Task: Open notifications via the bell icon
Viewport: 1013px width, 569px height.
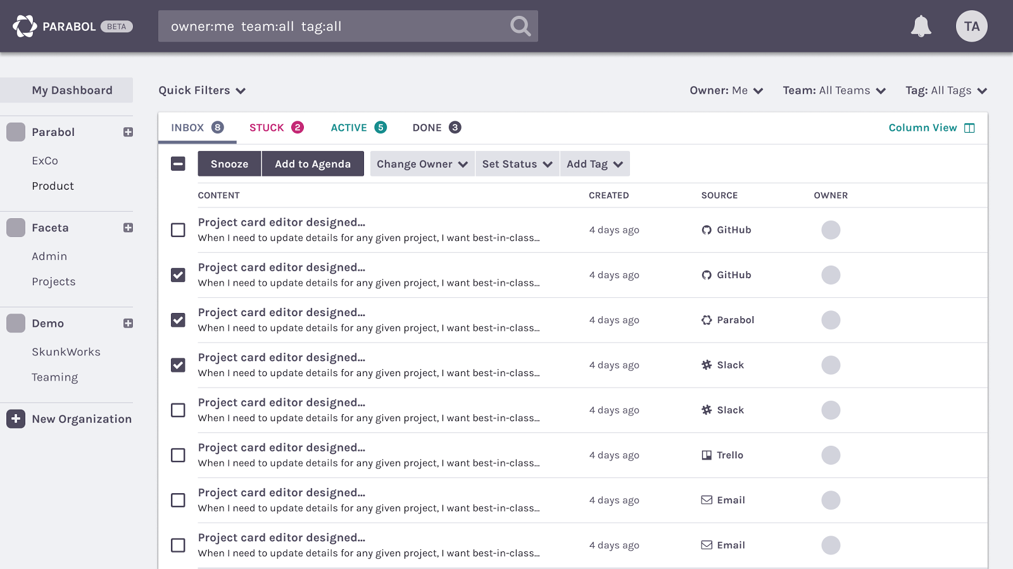Action: point(921,26)
